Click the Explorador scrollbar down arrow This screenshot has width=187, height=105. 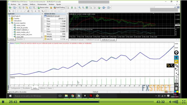(x=42, y=37)
